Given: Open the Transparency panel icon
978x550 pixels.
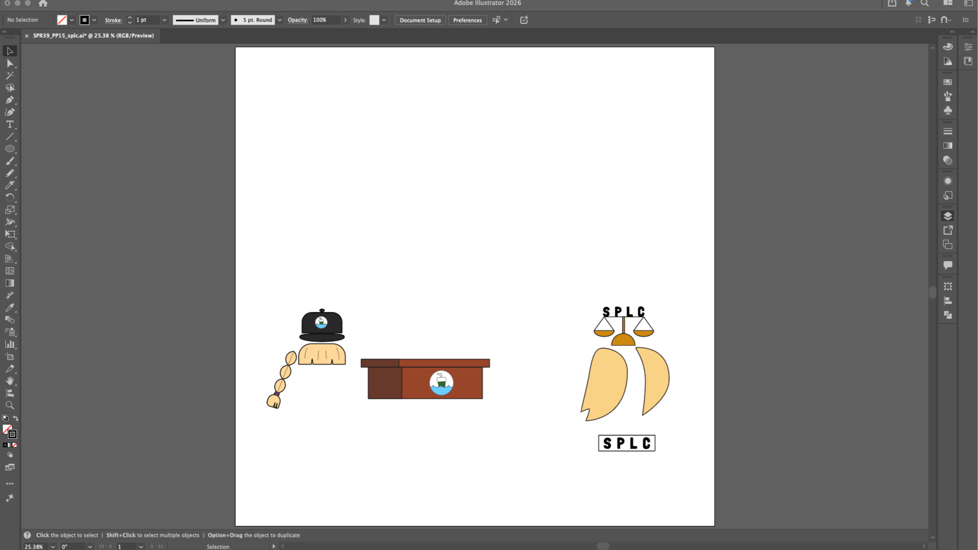Looking at the screenshot, I should [947, 160].
